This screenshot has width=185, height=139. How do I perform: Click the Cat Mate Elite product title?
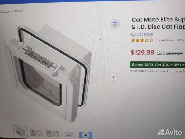158,23
